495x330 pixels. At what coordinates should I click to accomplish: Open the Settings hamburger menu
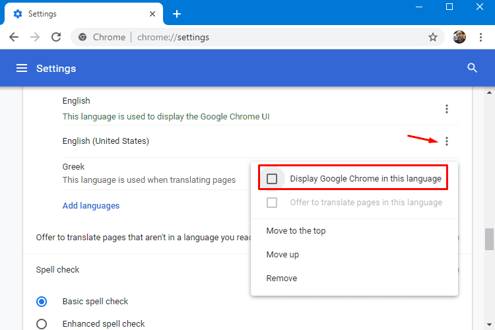point(22,68)
